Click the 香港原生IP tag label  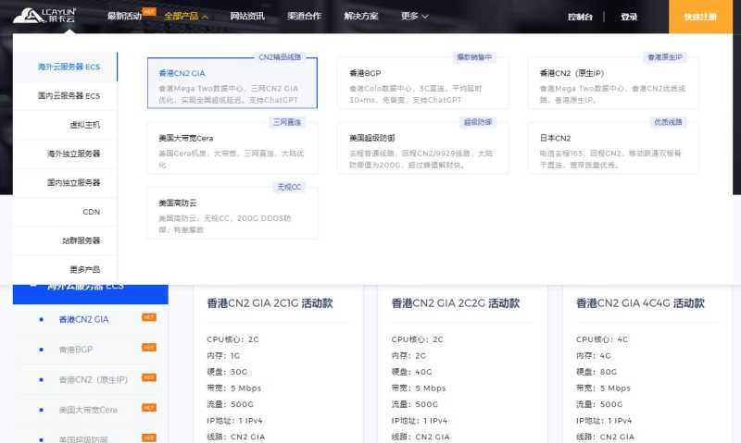(x=665, y=57)
